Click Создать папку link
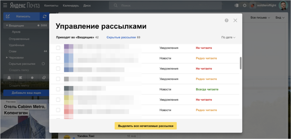This screenshot has height=139, width=291. click(x=19, y=70)
